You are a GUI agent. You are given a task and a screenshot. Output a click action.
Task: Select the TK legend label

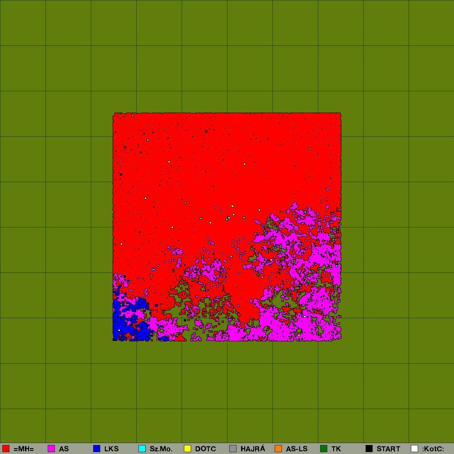click(336, 449)
